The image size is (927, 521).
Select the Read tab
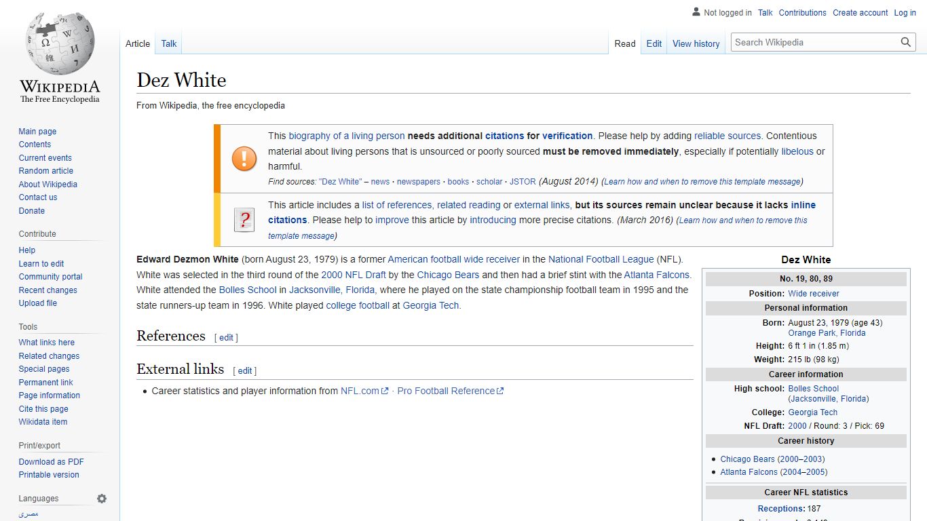click(625, 43)
